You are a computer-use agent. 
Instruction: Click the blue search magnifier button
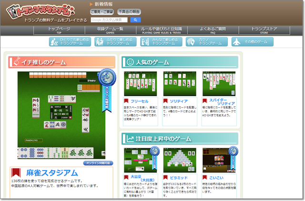(135, 20)
